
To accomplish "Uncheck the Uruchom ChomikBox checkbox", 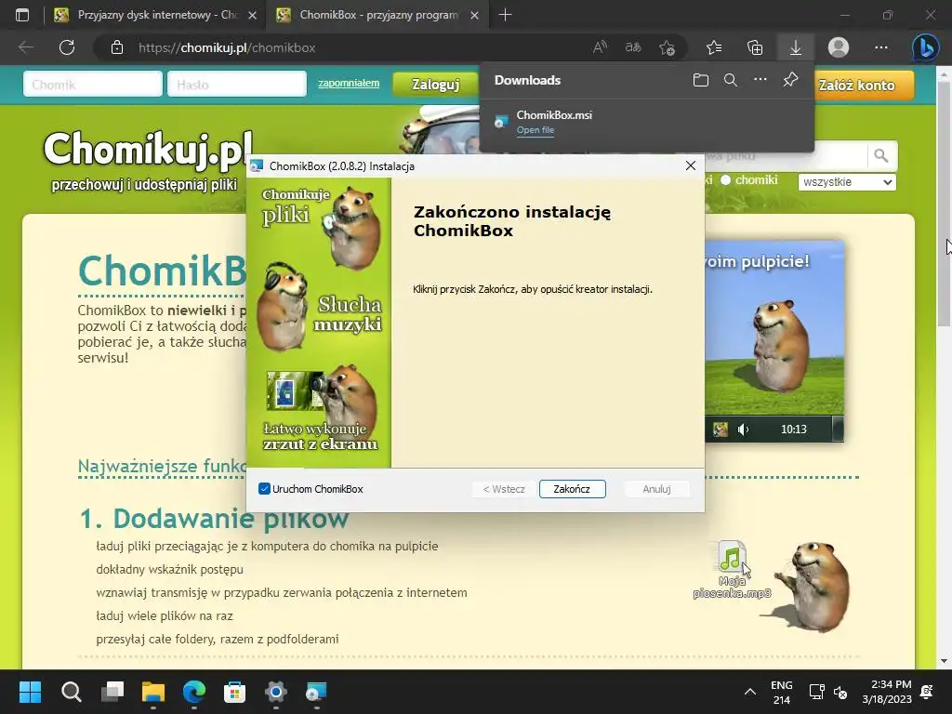I will tap(264, 489).
